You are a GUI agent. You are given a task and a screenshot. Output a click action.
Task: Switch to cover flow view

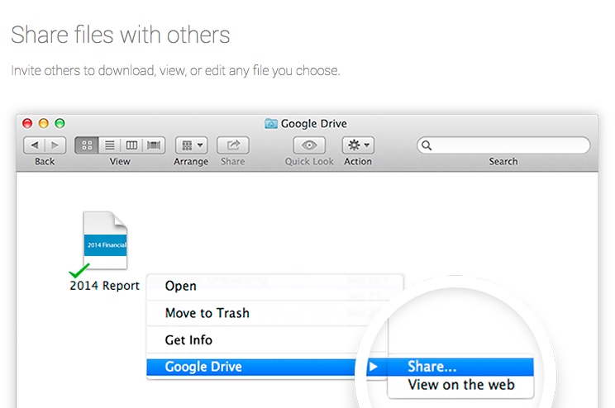tap(154, 145)
